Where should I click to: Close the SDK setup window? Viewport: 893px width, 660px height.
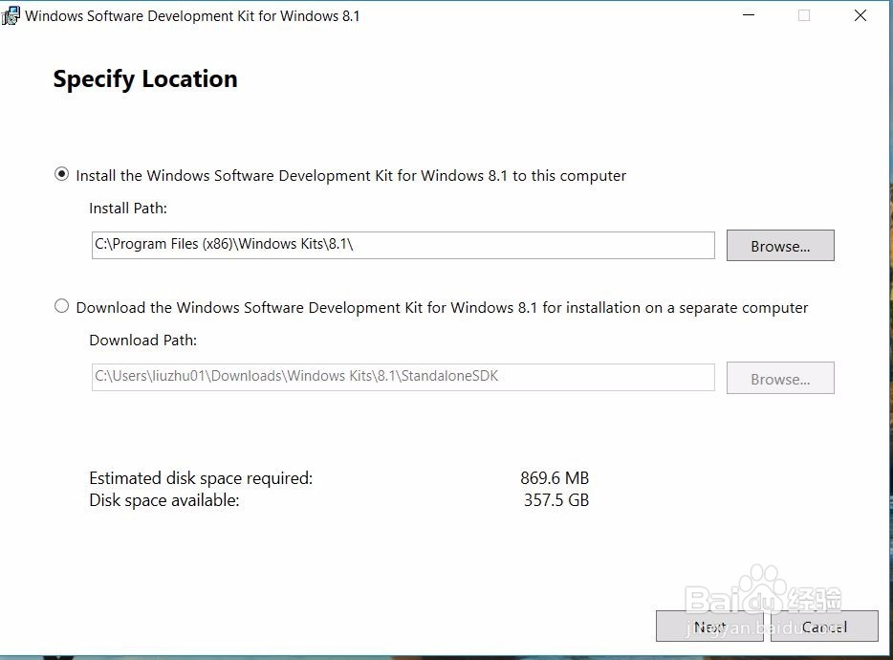860,15
